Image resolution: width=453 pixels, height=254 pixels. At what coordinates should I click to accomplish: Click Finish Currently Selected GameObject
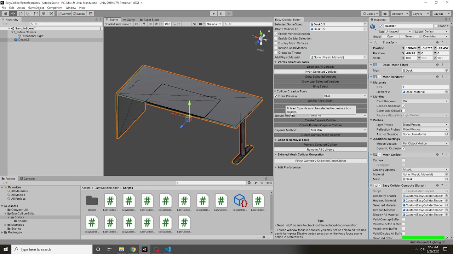pyautogui.click(x=321, y=161)
